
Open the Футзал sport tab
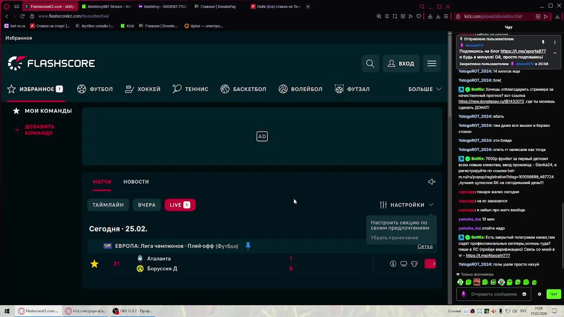point(352,89)
